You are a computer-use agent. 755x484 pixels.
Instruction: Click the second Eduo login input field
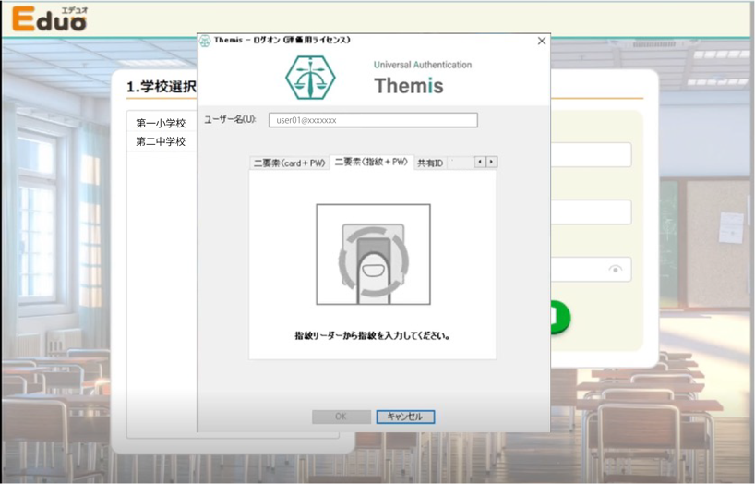click(591, 212)
